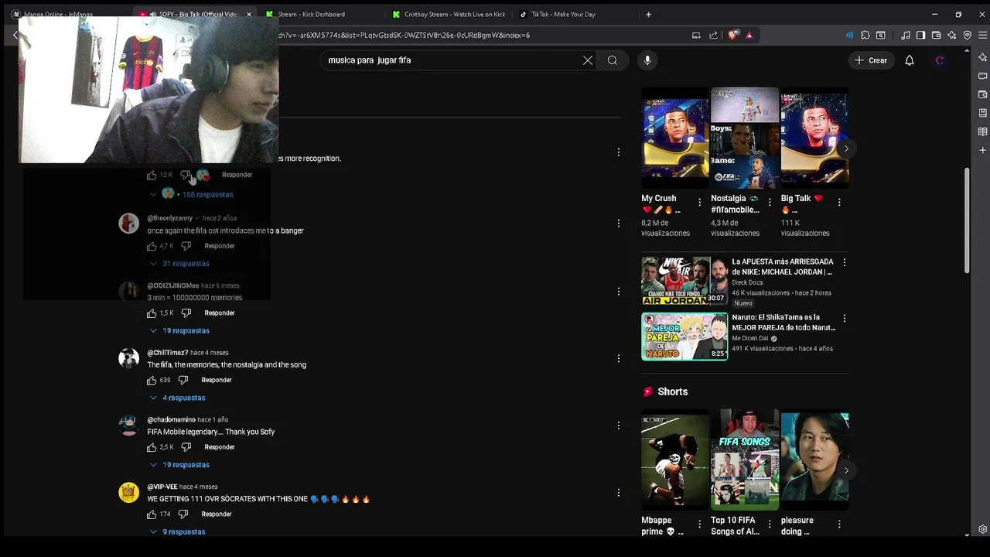Click the YouTube voice search microphone

coord(647,60)
